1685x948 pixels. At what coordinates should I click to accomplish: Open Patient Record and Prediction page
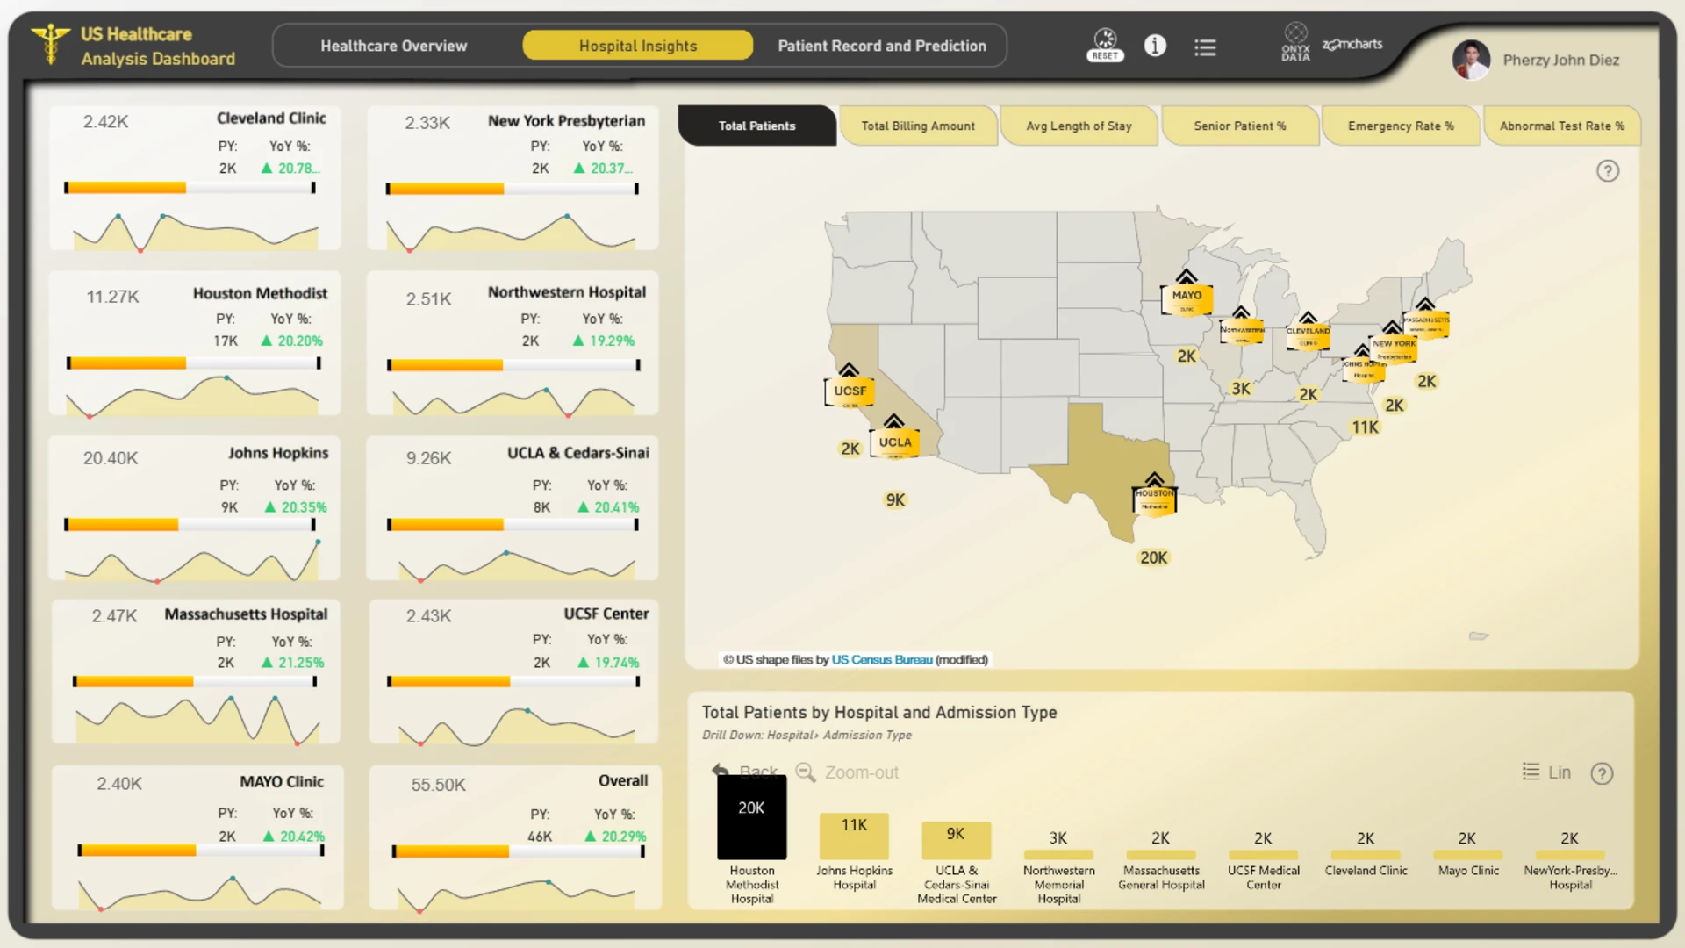coord(882,46)
